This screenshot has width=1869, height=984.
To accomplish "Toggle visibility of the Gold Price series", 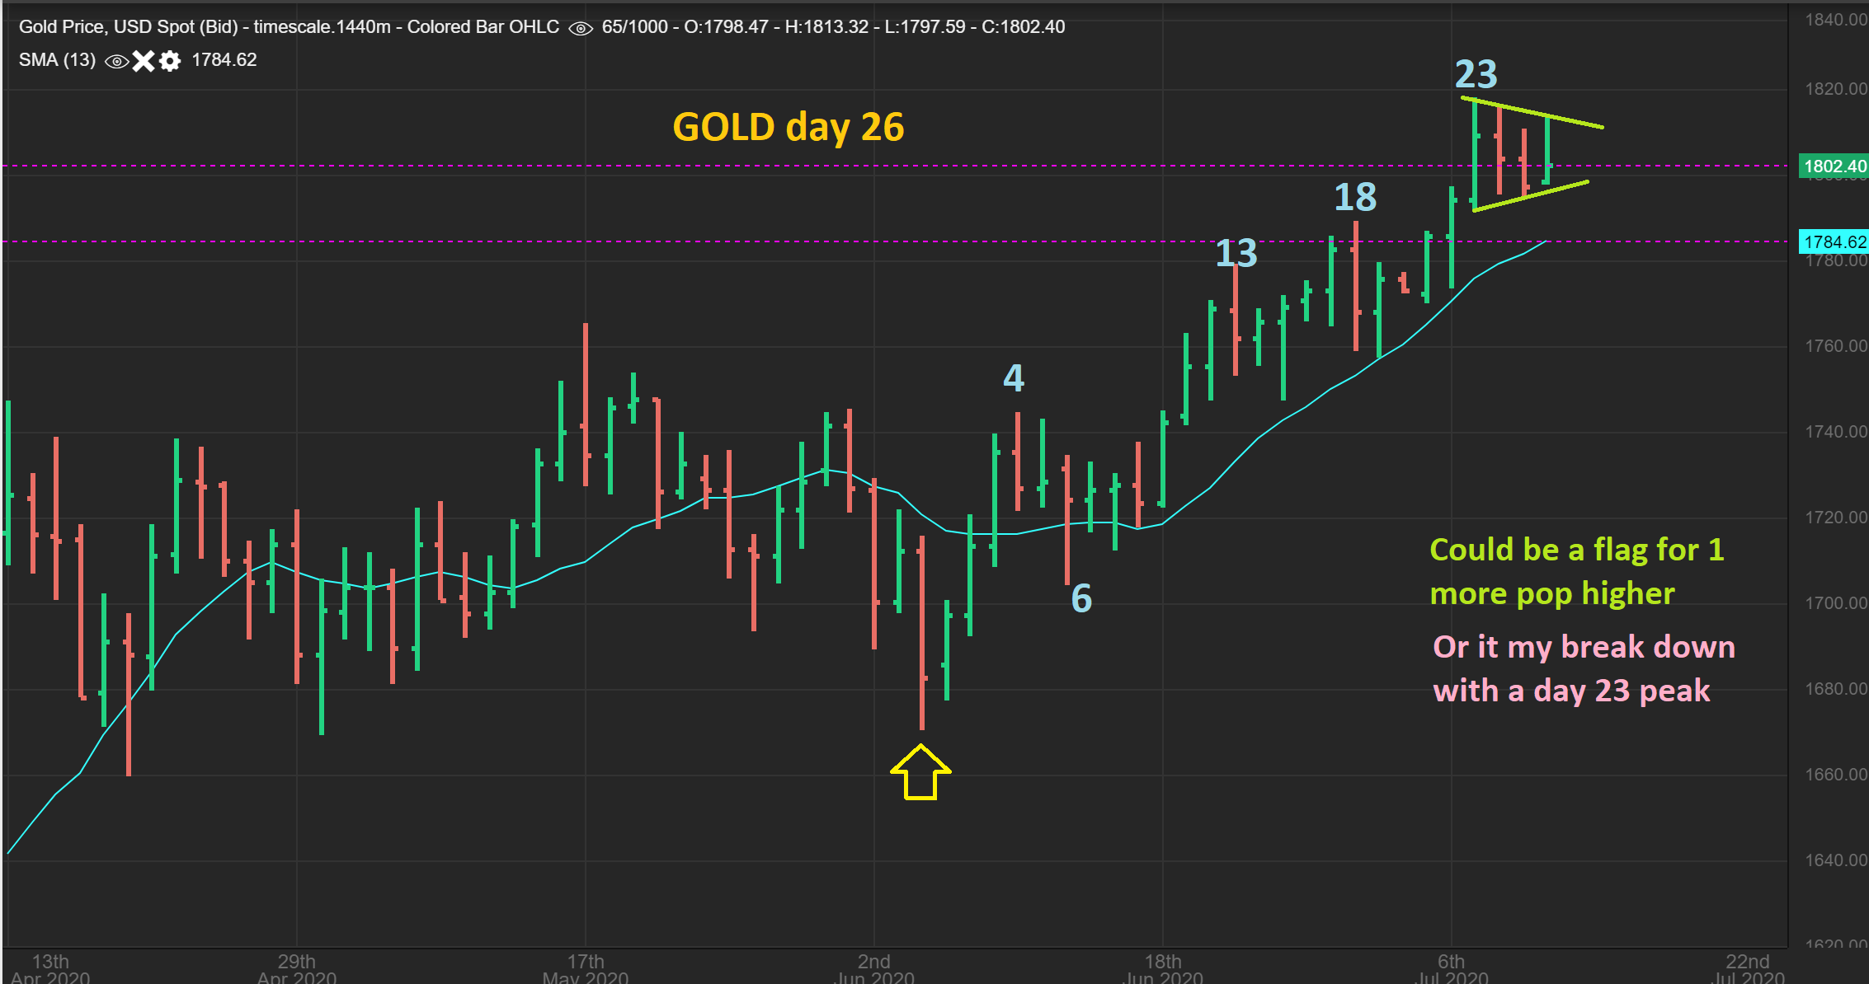I will point(581,28).
